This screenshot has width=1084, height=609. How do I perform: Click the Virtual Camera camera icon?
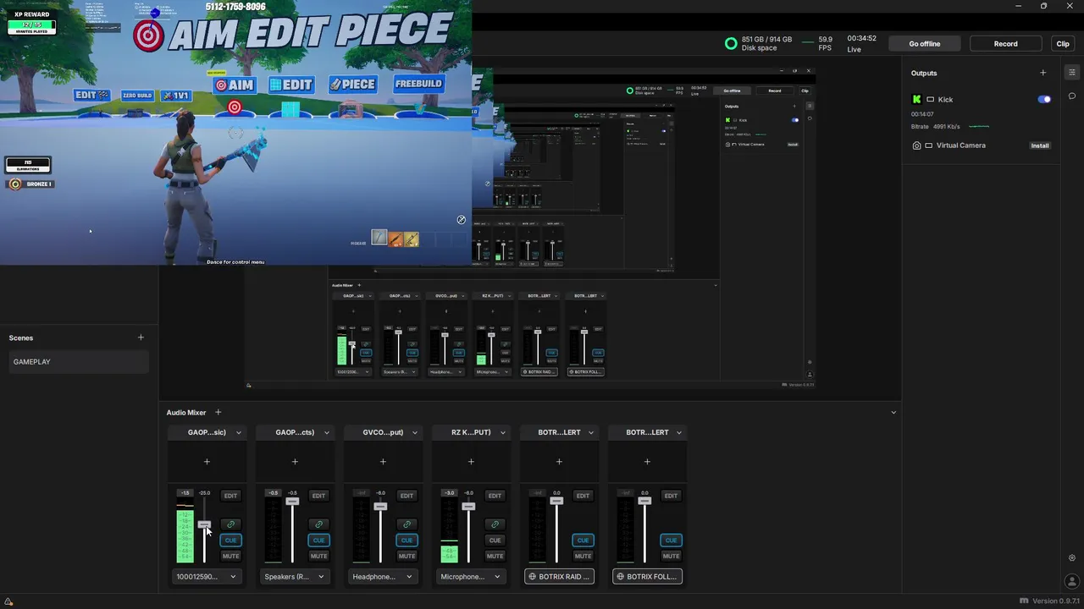[916, 145]
